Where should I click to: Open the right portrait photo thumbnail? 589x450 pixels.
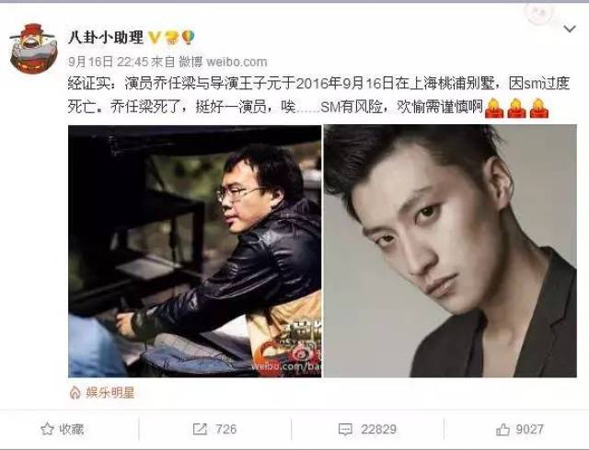coord(450,251)
